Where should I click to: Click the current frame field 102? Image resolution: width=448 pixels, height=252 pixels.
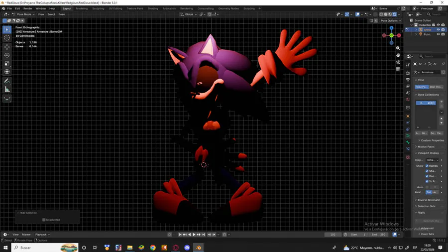click(x=333, y=235)
